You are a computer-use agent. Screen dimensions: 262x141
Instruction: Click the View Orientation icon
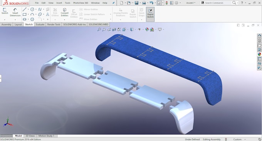point(124,30)
